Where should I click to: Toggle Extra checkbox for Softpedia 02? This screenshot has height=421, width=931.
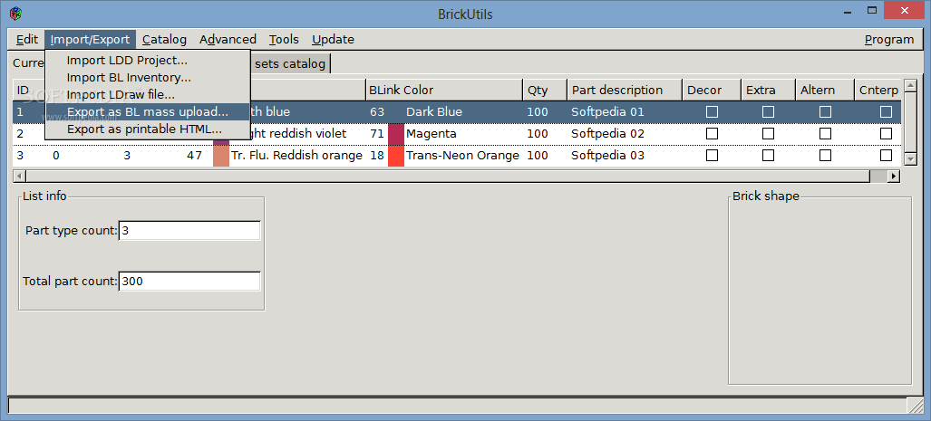point(769,133)
